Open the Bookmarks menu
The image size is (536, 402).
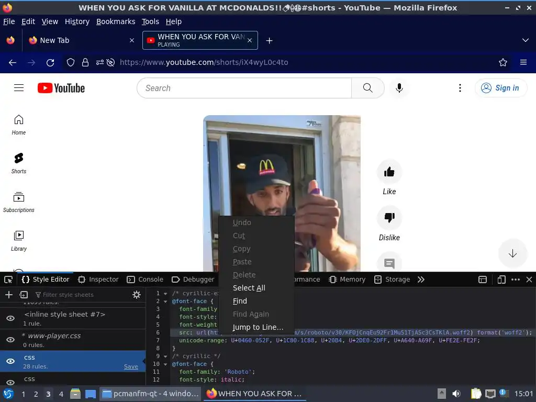[116, 21]
